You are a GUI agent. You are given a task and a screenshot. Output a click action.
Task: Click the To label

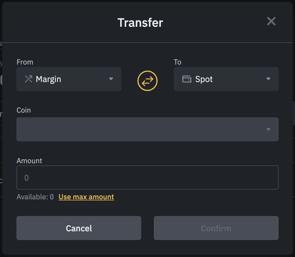click(178, 62)
